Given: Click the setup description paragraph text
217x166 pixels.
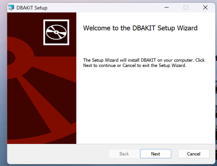Looking at the screenshot, I should [144, 63].
